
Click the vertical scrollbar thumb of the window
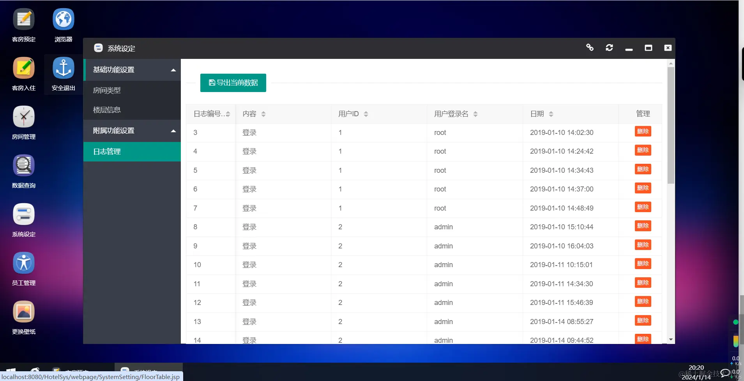click(x=671, y=125)
